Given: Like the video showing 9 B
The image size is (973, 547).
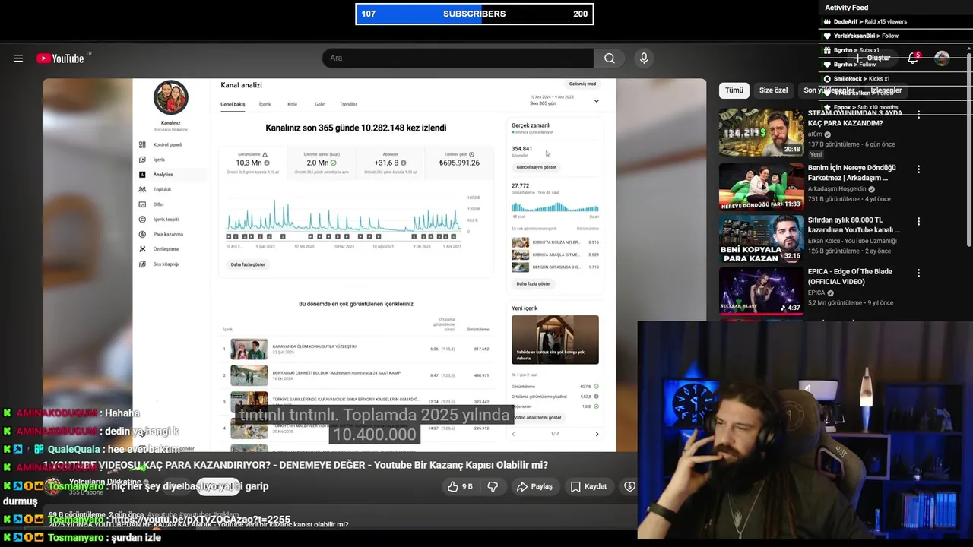Looking at the screenshot, I should tap(460, 486).
